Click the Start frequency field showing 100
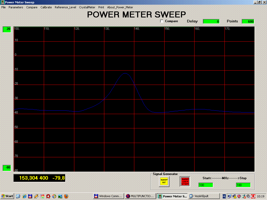 (206, 185)
